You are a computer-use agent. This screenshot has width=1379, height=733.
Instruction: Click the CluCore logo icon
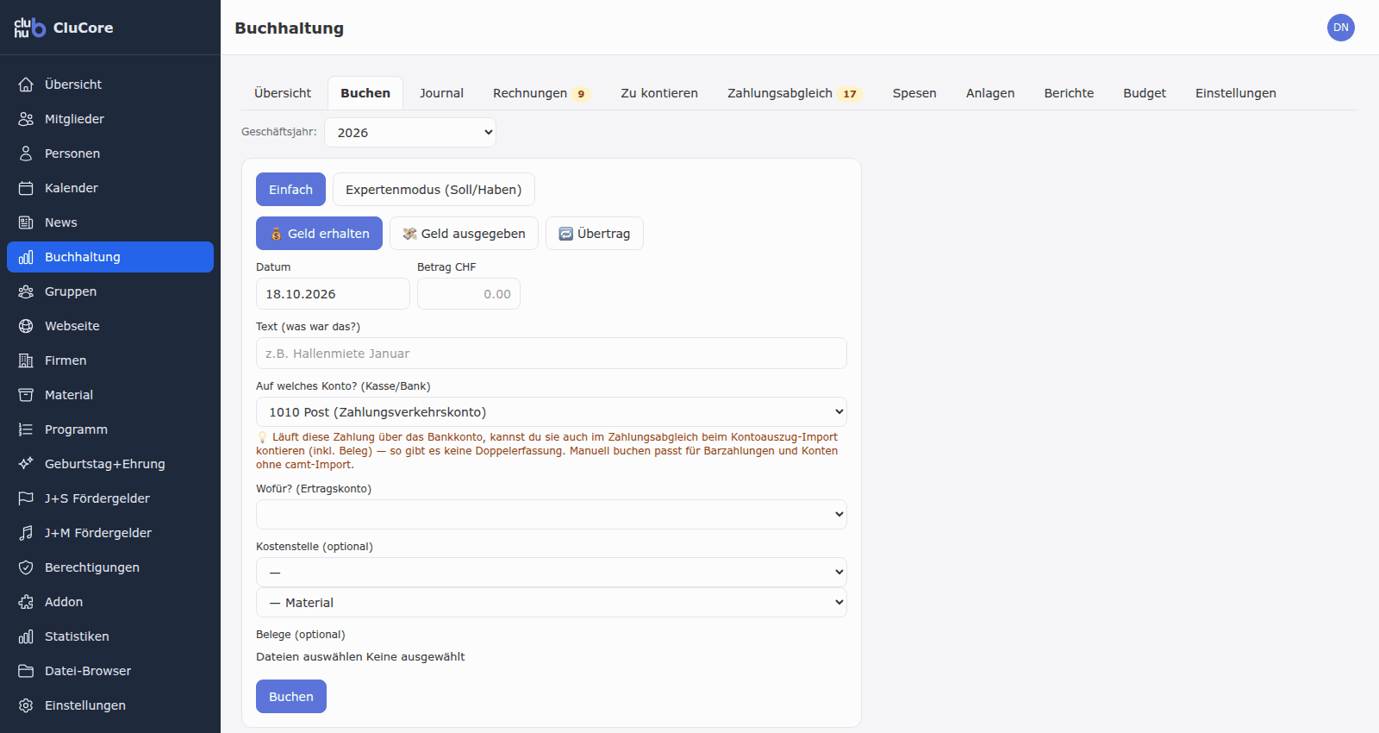pos(29,28)
